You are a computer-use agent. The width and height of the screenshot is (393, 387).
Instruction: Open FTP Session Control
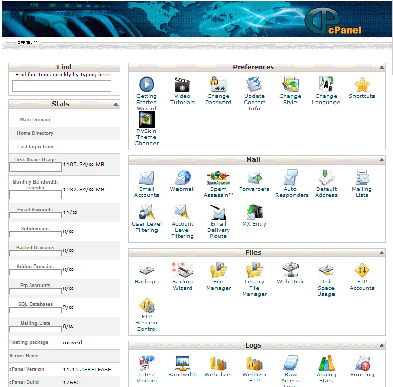click(x=147, y=314)
